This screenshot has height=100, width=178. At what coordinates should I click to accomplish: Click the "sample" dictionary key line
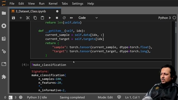click(x=102, y=47)
